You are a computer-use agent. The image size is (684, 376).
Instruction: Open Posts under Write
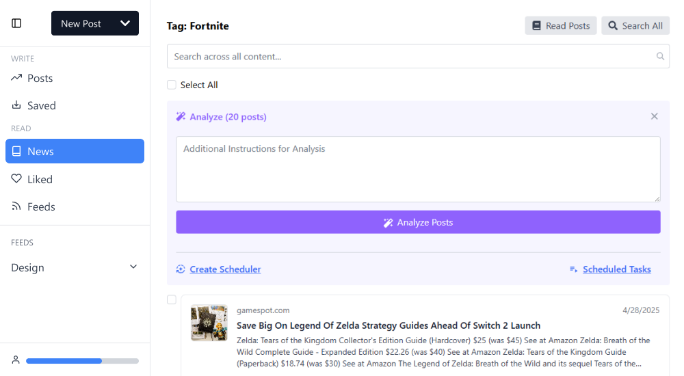(x=40, y=78)
